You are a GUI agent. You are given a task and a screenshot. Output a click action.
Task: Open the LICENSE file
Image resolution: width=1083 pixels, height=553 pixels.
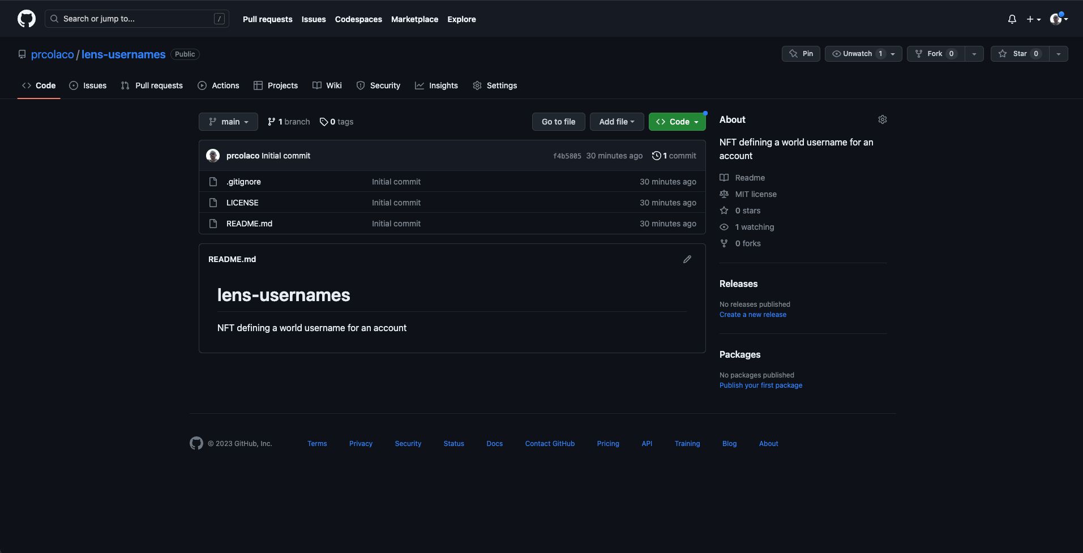click(242, 203)
